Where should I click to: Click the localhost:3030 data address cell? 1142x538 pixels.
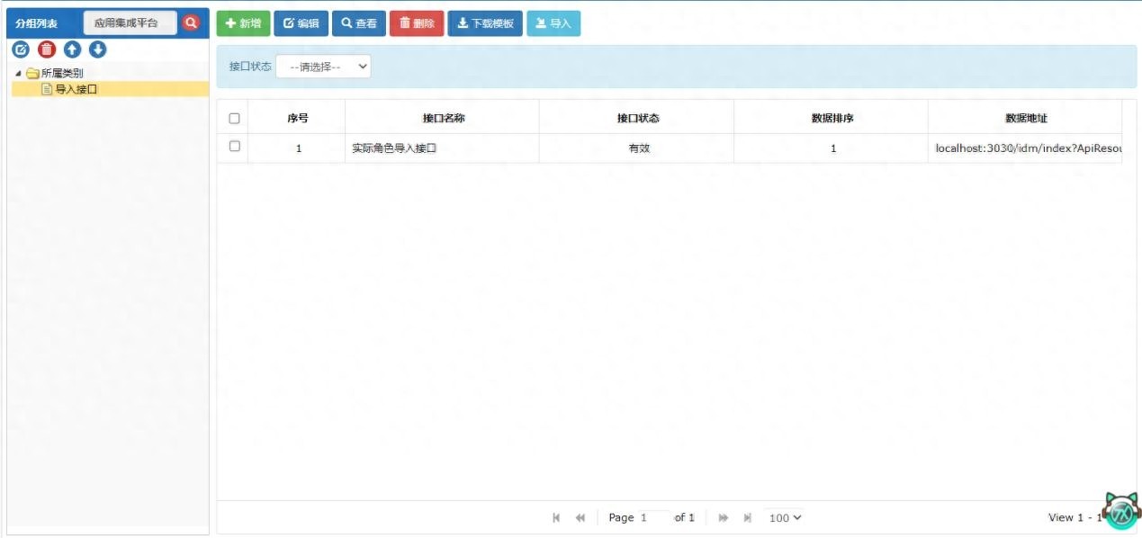(x=1026, y=148)
